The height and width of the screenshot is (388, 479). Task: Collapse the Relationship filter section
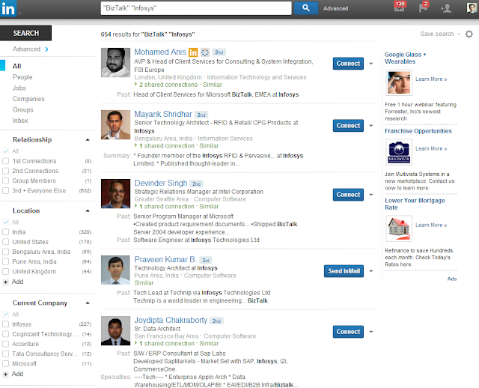pyautogui.click(x=88, y=140)
